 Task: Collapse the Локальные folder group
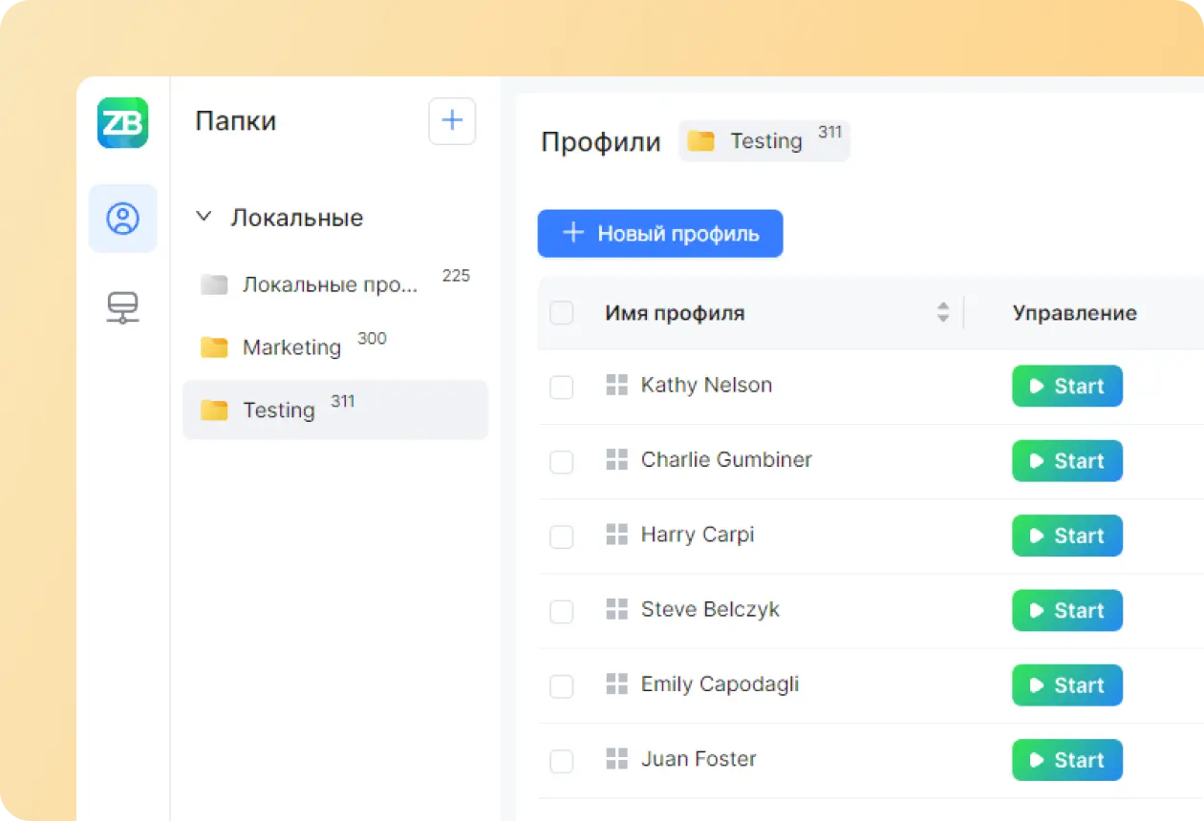click(x=203, y=218)
